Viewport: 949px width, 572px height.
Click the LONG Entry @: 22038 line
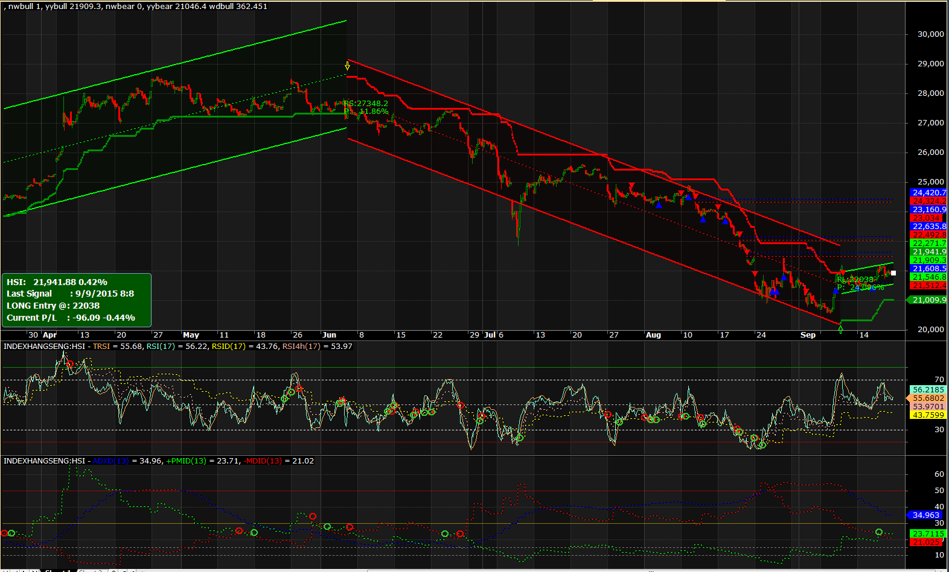pos(53,306)
